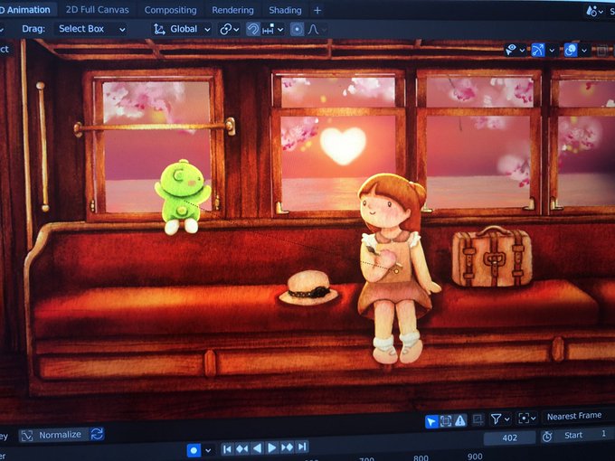Play the animation forward
Viewport: 615px width, 461px height.
[x=272, y=447]
